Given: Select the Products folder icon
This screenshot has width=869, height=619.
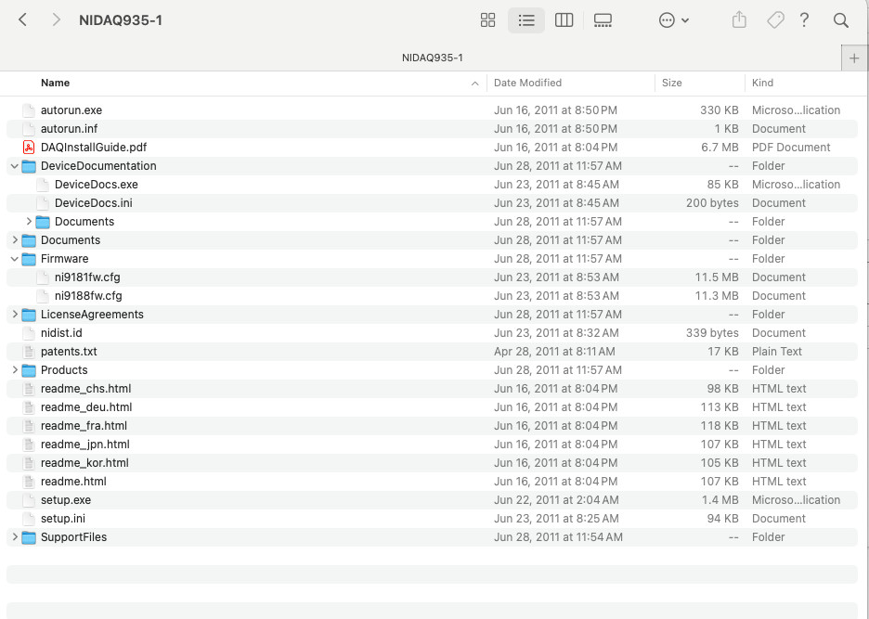Looking at the screenshot, I should click(29, 370).
